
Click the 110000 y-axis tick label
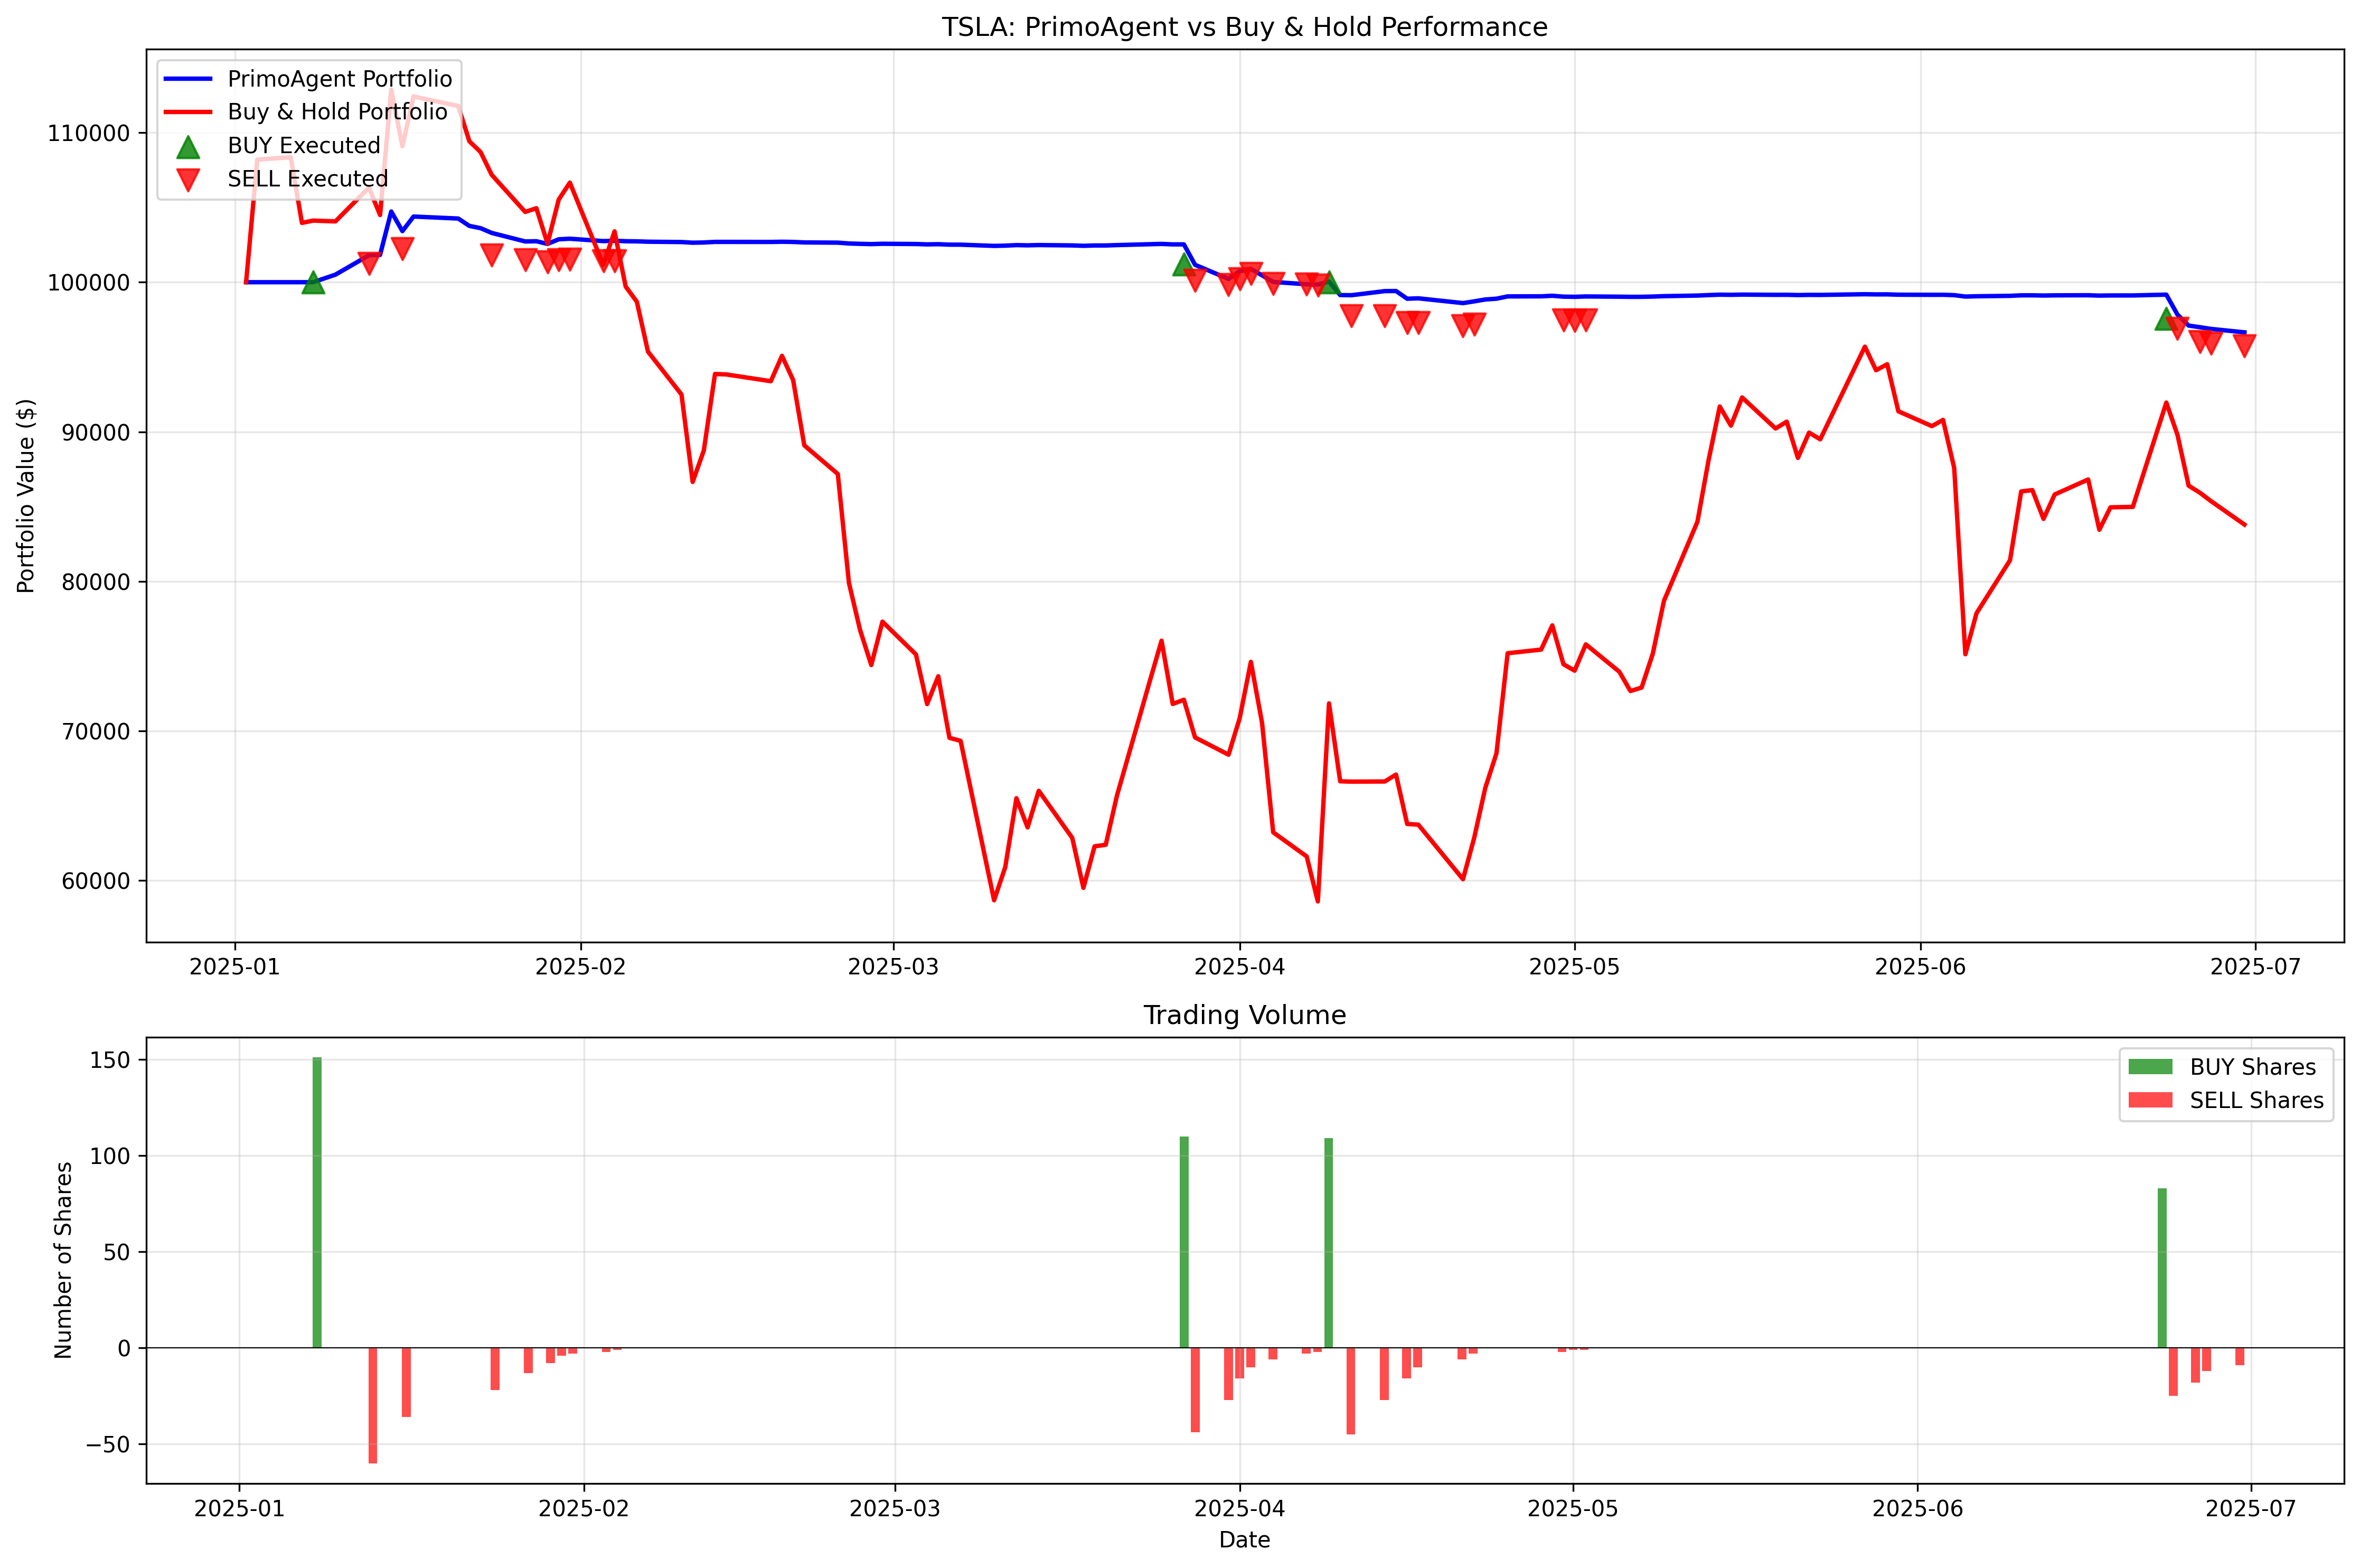(89, 133)
